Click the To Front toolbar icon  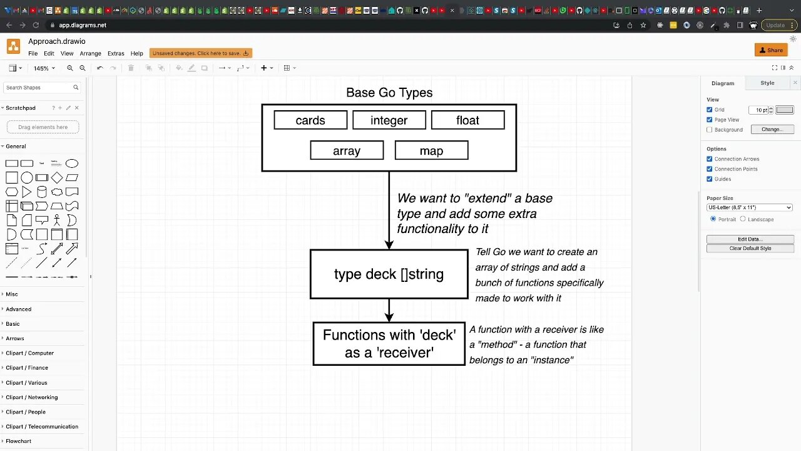[x=149, y=68]
